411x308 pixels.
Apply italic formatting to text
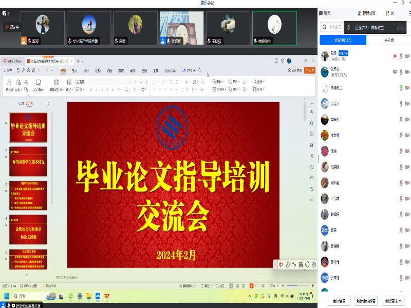point(96,88)
